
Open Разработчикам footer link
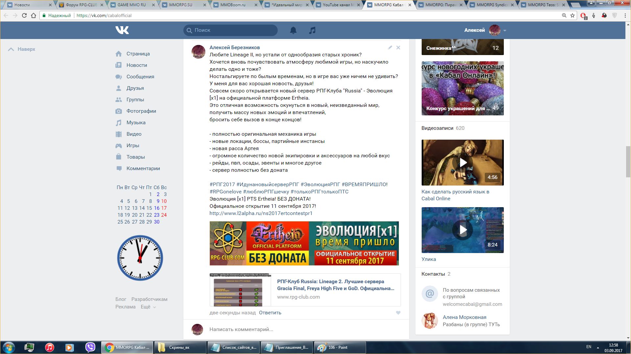point(149,299)
